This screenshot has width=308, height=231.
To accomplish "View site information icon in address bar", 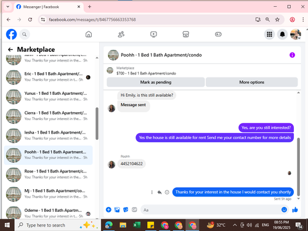I will click(x=43, y=20).
